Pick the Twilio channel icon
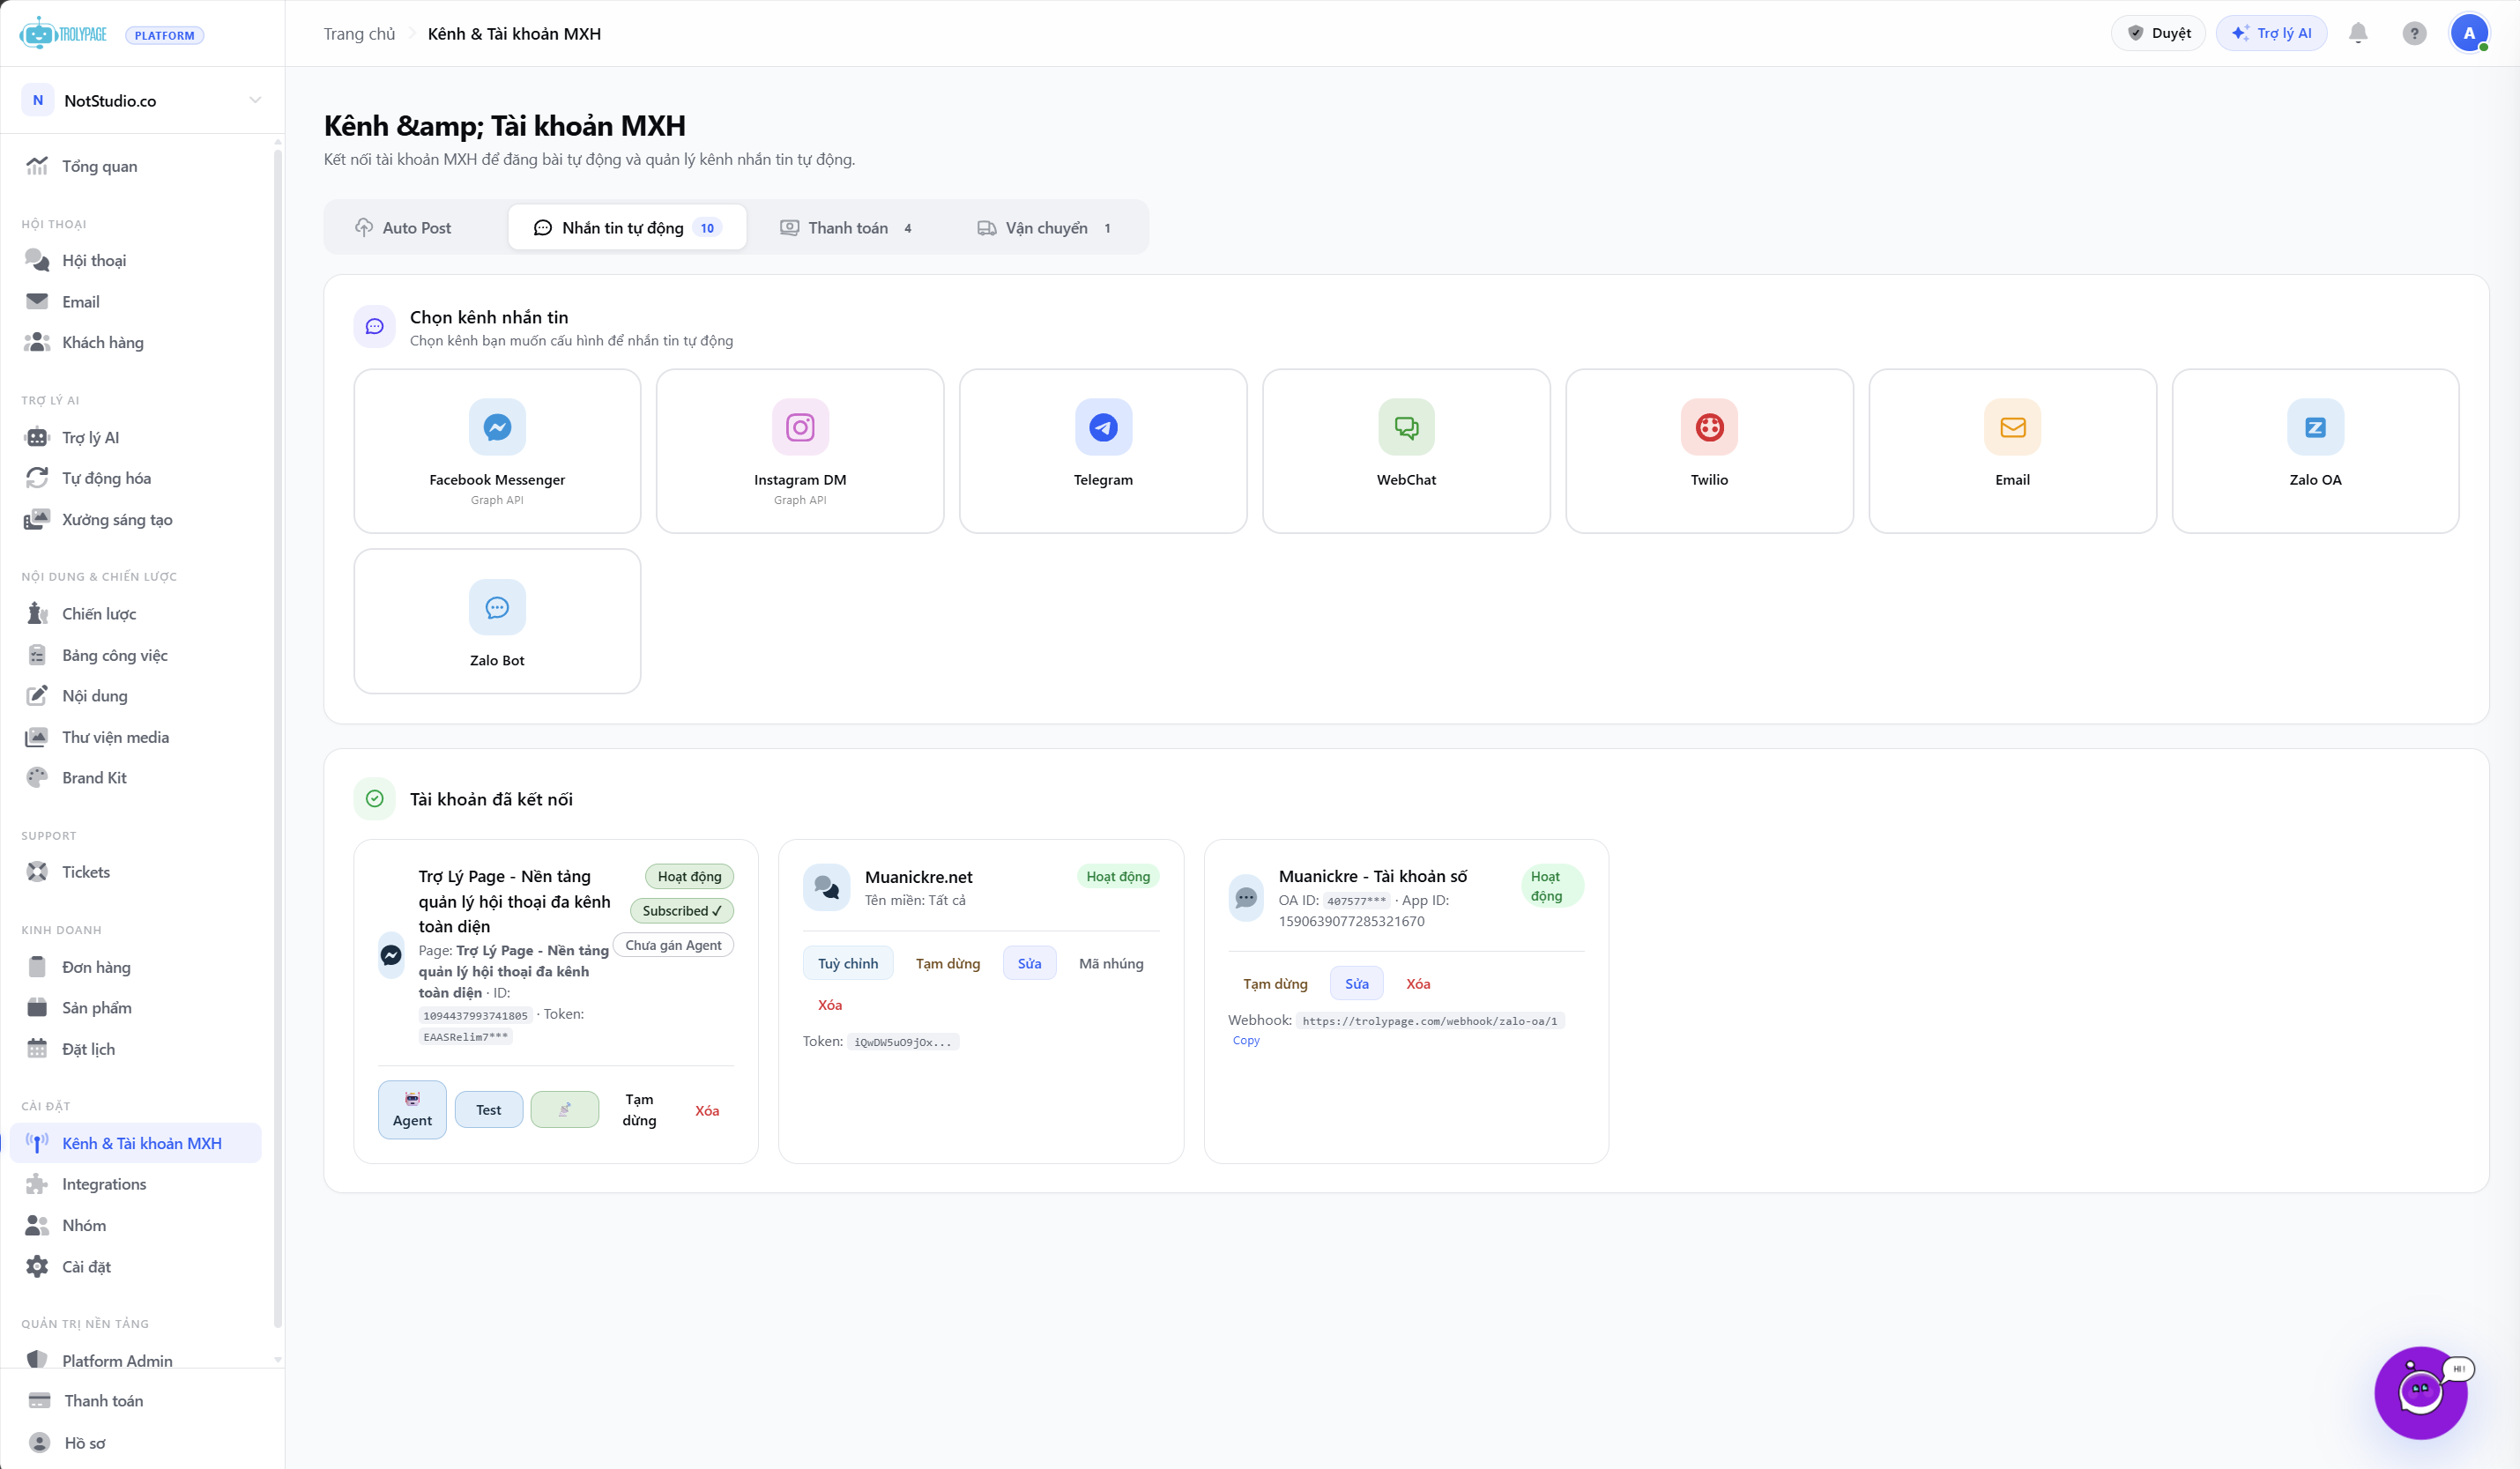Viewport: 2520px width, 1469px height. (1709, 427)
